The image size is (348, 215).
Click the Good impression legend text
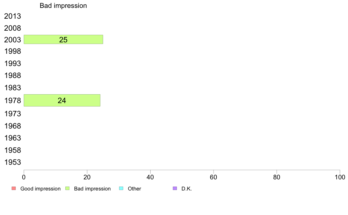[x=40, y=189]
